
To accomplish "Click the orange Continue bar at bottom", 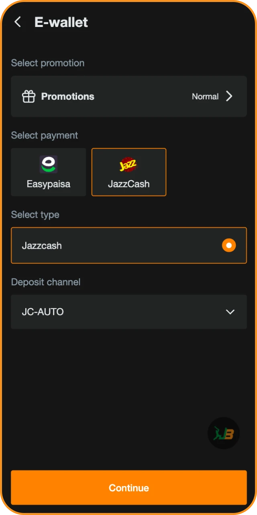I will (x=128, y=488).
